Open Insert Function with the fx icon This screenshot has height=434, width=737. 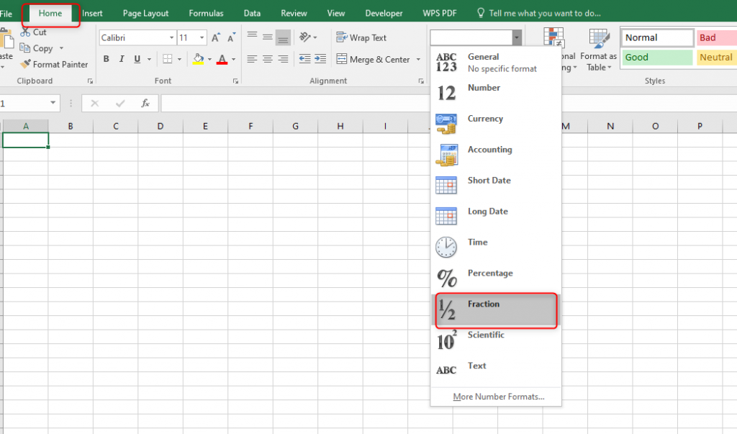coord(145,103)
